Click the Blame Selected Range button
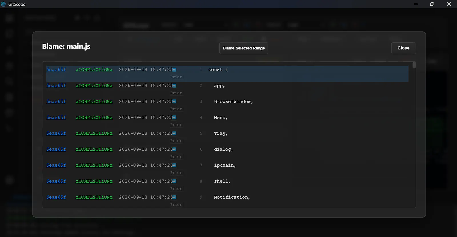This screenshot has width=457, height=237. tap(244, 48)
